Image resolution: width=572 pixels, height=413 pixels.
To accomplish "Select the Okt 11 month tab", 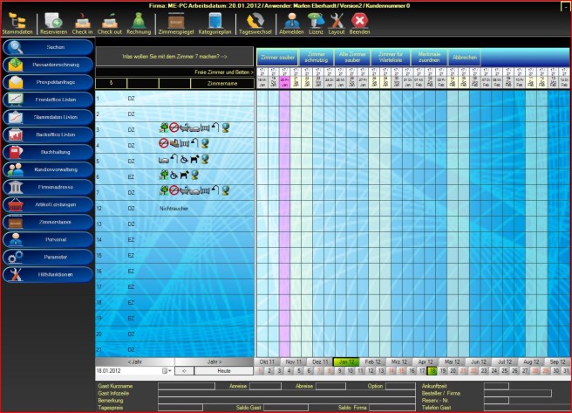I will click(x=267, y=361).
